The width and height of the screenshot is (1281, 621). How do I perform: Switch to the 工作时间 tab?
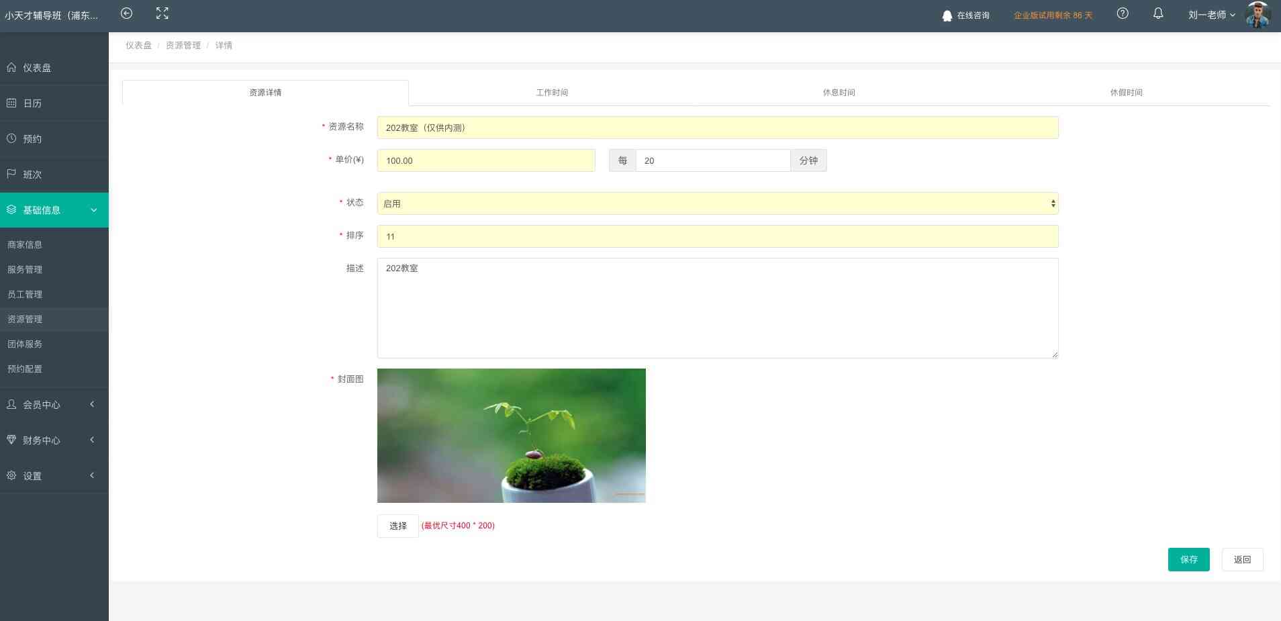point(552,93)
